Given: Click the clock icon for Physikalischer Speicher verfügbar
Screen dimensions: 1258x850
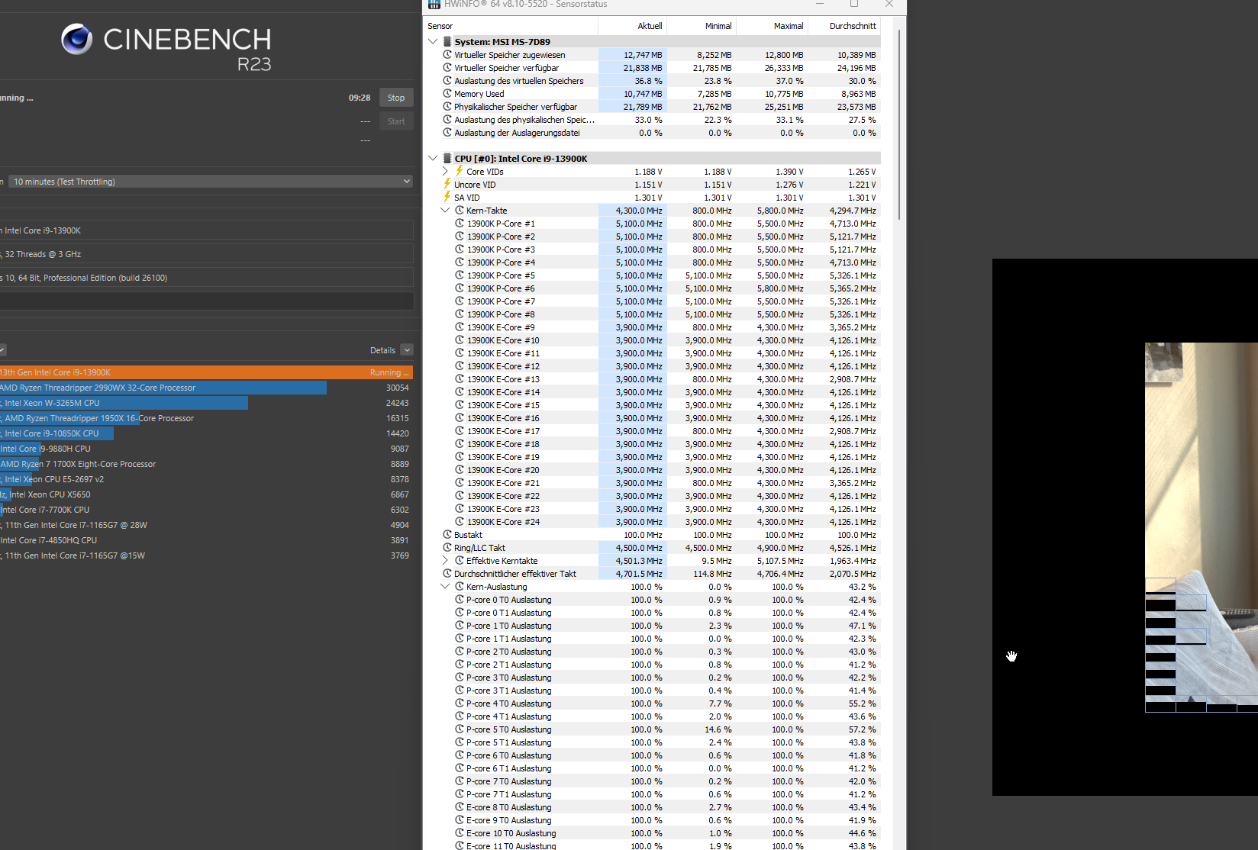Looking at the screenshot, I should [447, 107].
